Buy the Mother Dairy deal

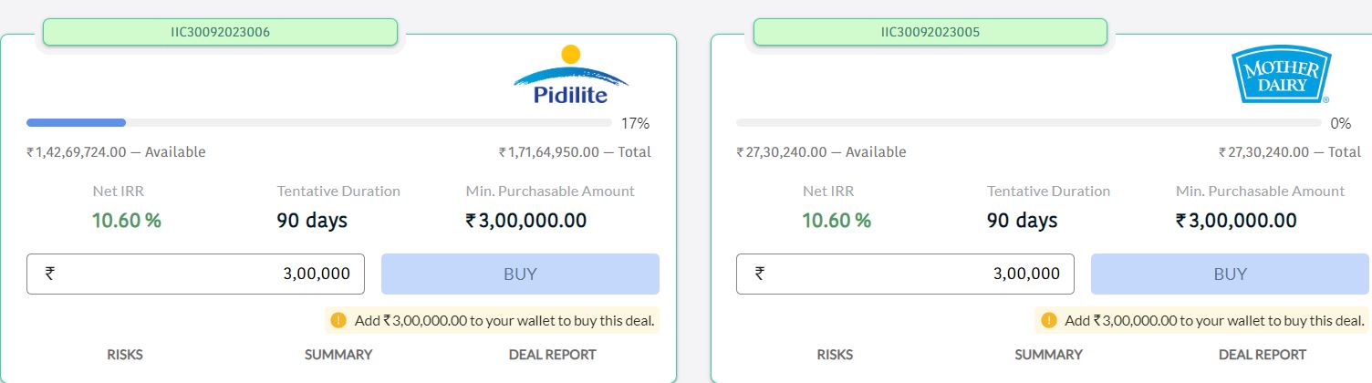(1230, 274)
